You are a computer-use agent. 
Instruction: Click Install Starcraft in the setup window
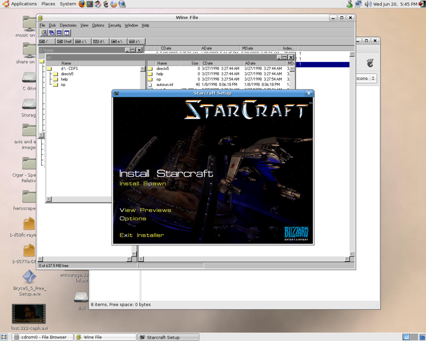tap(166, 174)
